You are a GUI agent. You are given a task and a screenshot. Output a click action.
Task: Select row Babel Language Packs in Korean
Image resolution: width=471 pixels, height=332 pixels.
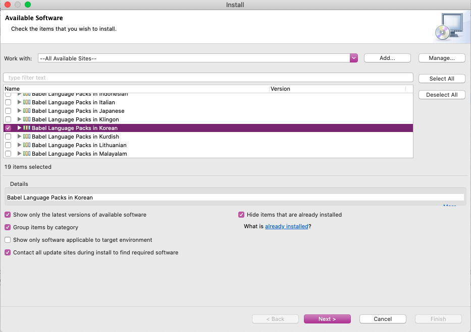pos(208,128)
